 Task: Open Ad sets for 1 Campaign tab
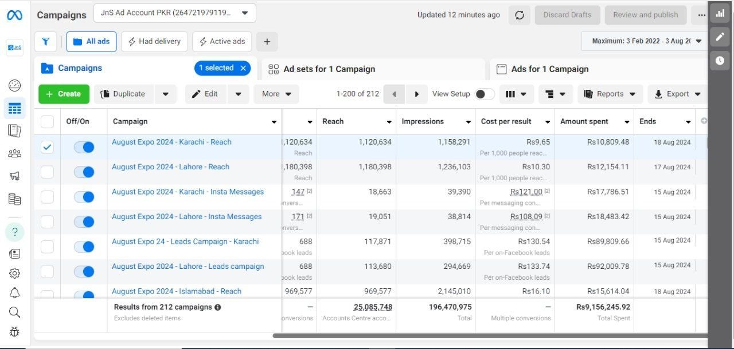[373, 69]
